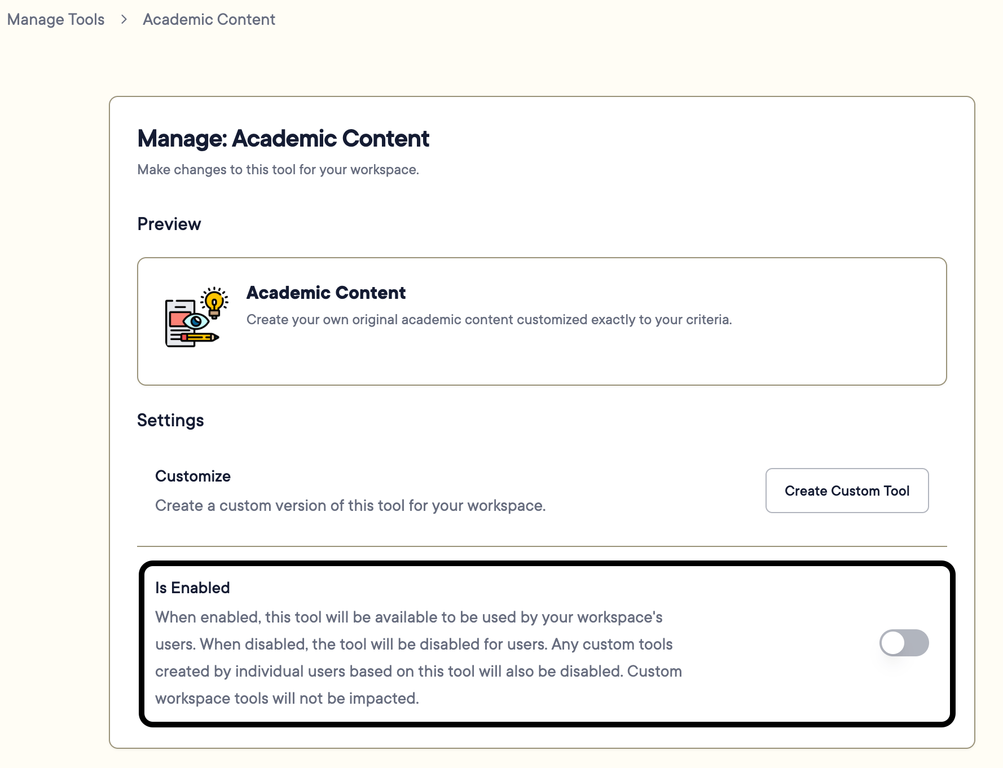Click the Settings section heading

click(x=170, y=420)
